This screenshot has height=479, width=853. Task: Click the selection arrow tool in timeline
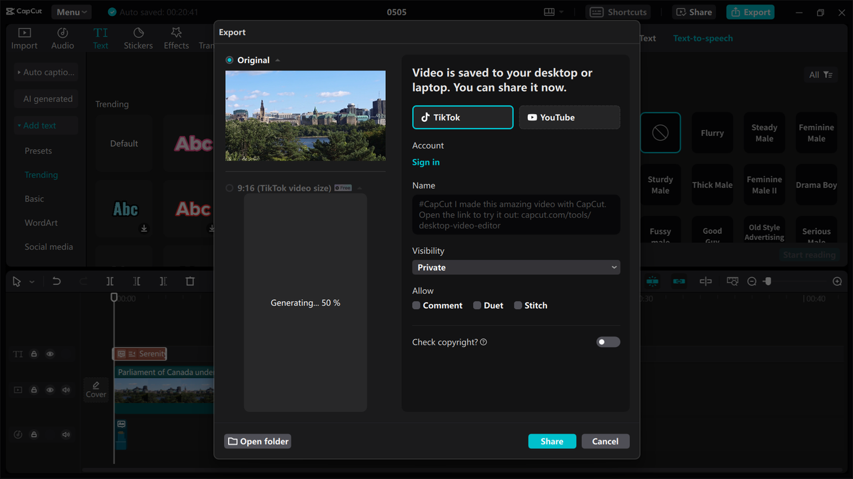tap(17, 281)
